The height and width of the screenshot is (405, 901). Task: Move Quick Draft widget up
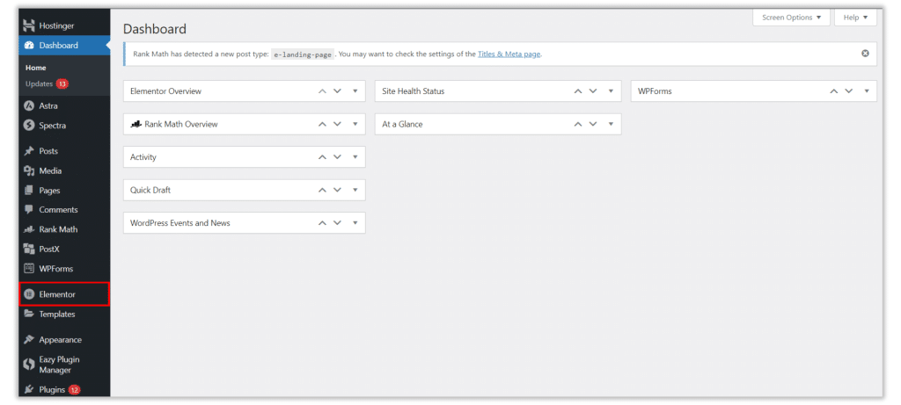pos(322,190)
